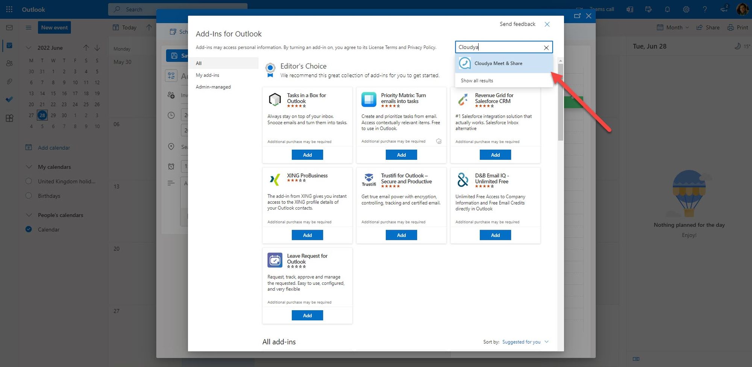Click the Send feedback link
This screenshot has width=752, height=367.
[x=517, y=24]
